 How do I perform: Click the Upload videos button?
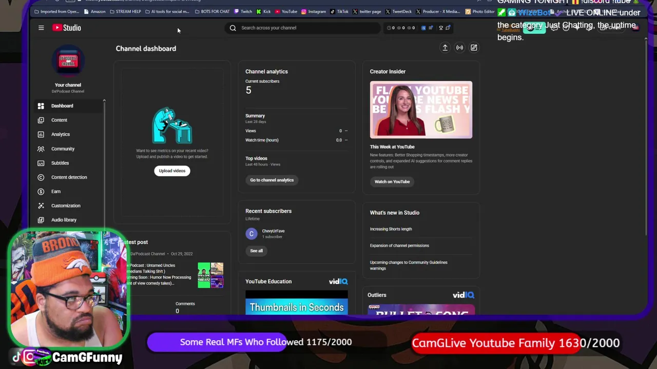(x=172, y=171)
